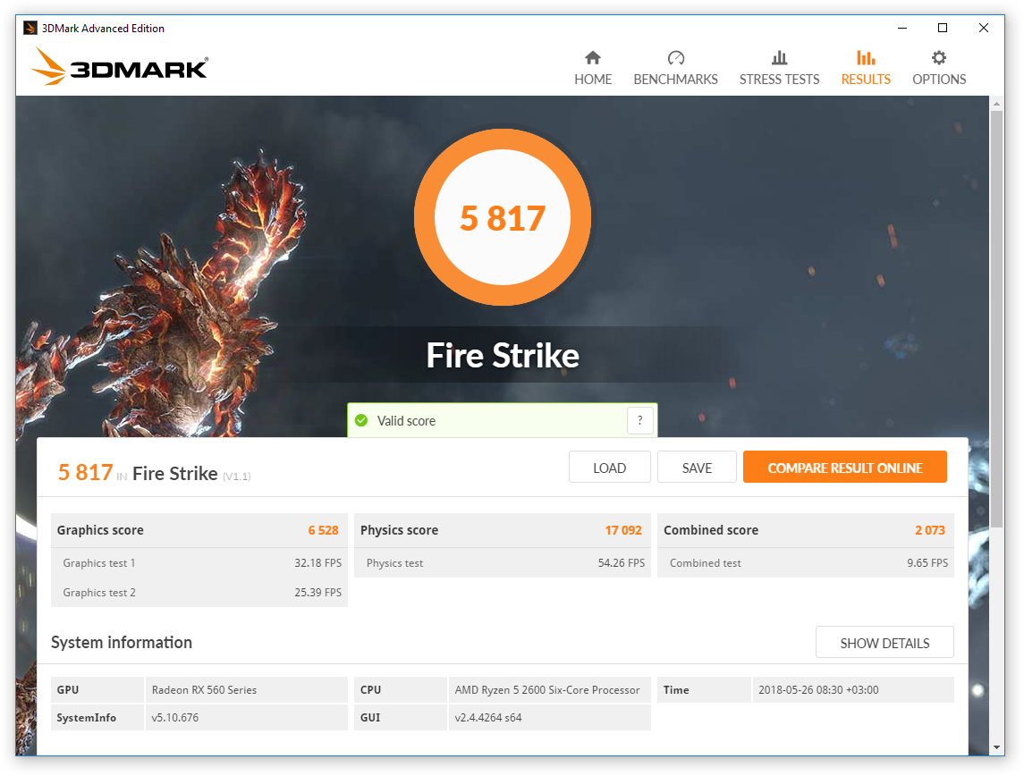Screen dimensions: 1024x776
Task: Click the CPU field label
Action: [x=370, y=690]
